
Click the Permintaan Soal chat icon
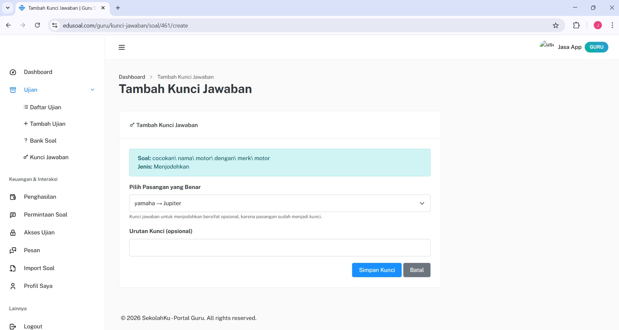click(13, 215)
